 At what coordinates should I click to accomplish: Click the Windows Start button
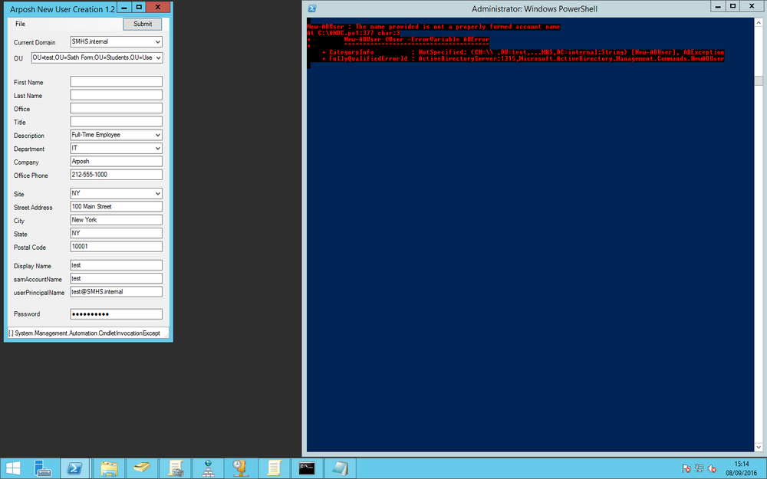(13, 468)
